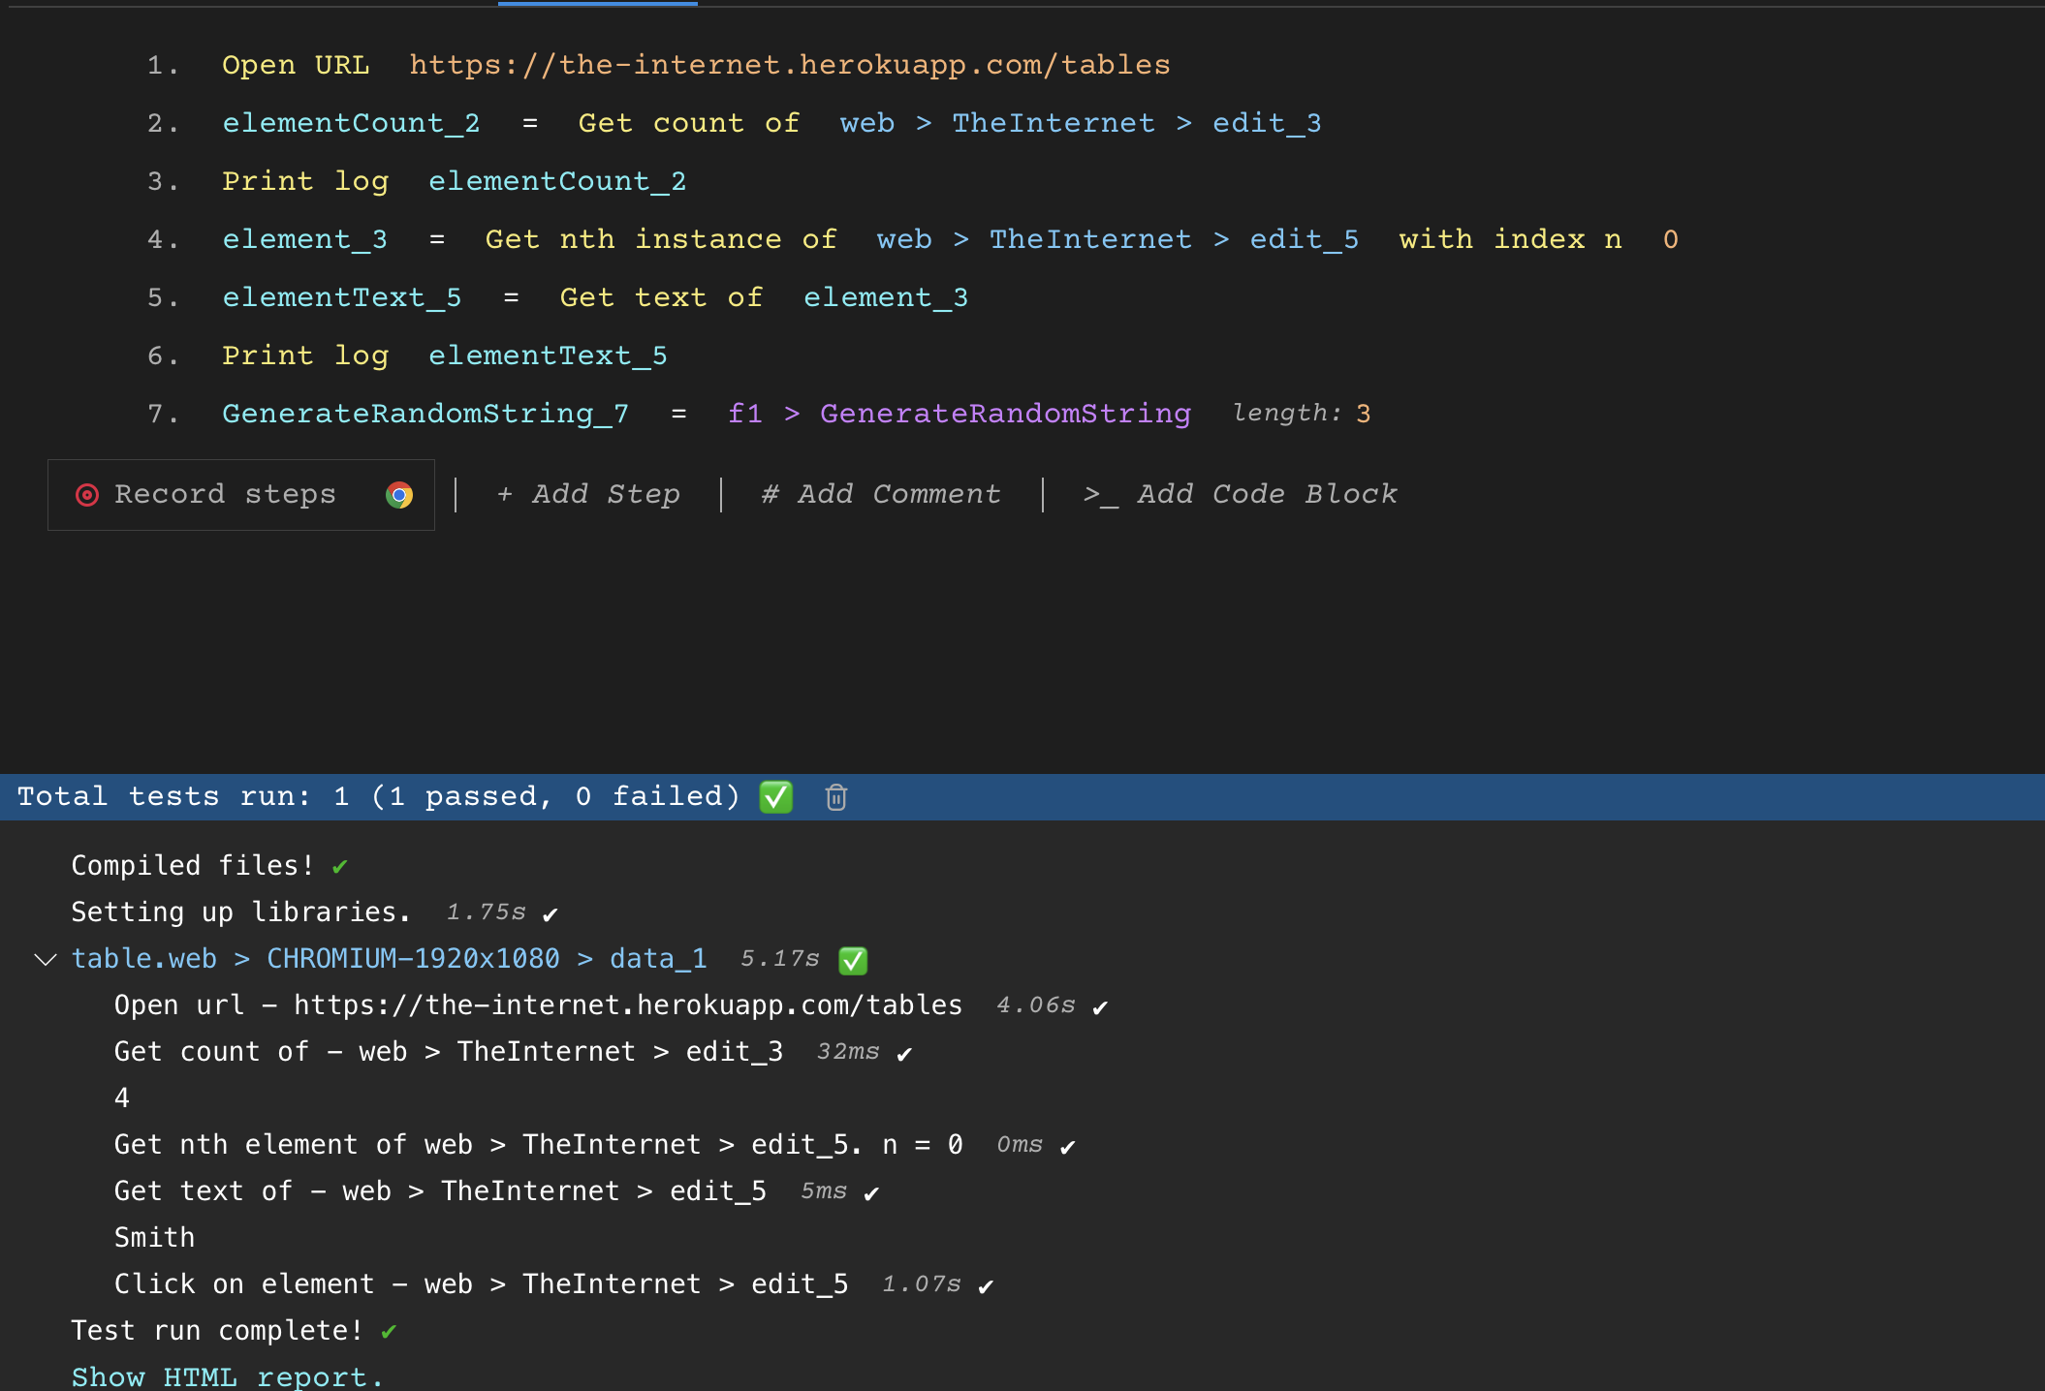Click Add Code Block
The height and width of the screenshot is (1391, 2045).
click(x=1241, y=495)
